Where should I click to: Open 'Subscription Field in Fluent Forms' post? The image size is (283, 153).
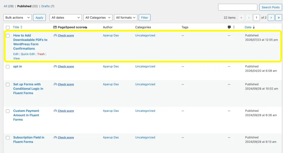[29, 139]
